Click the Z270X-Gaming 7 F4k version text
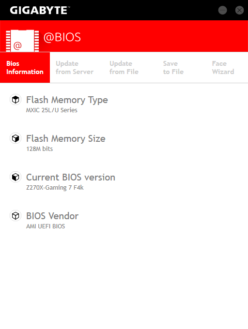This screenshot has height=329, width=248. [55, 188]
